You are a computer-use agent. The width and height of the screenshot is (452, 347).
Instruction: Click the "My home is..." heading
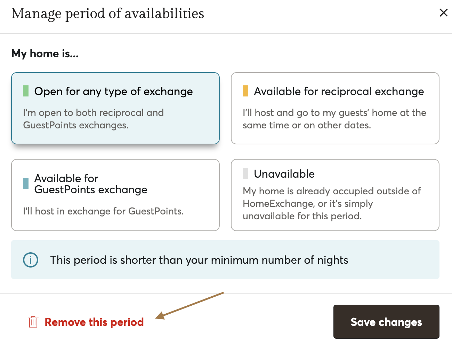point(45,53)
